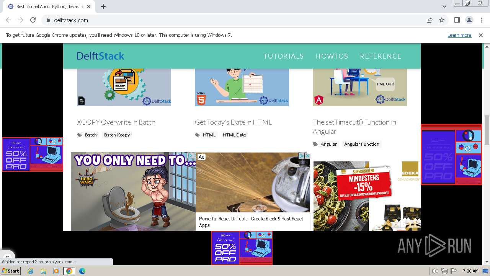The height and width of the screenshot is (276, 490).
Task: Open the XCOPY Overwrite in Batch article
Action: point(116,122)
